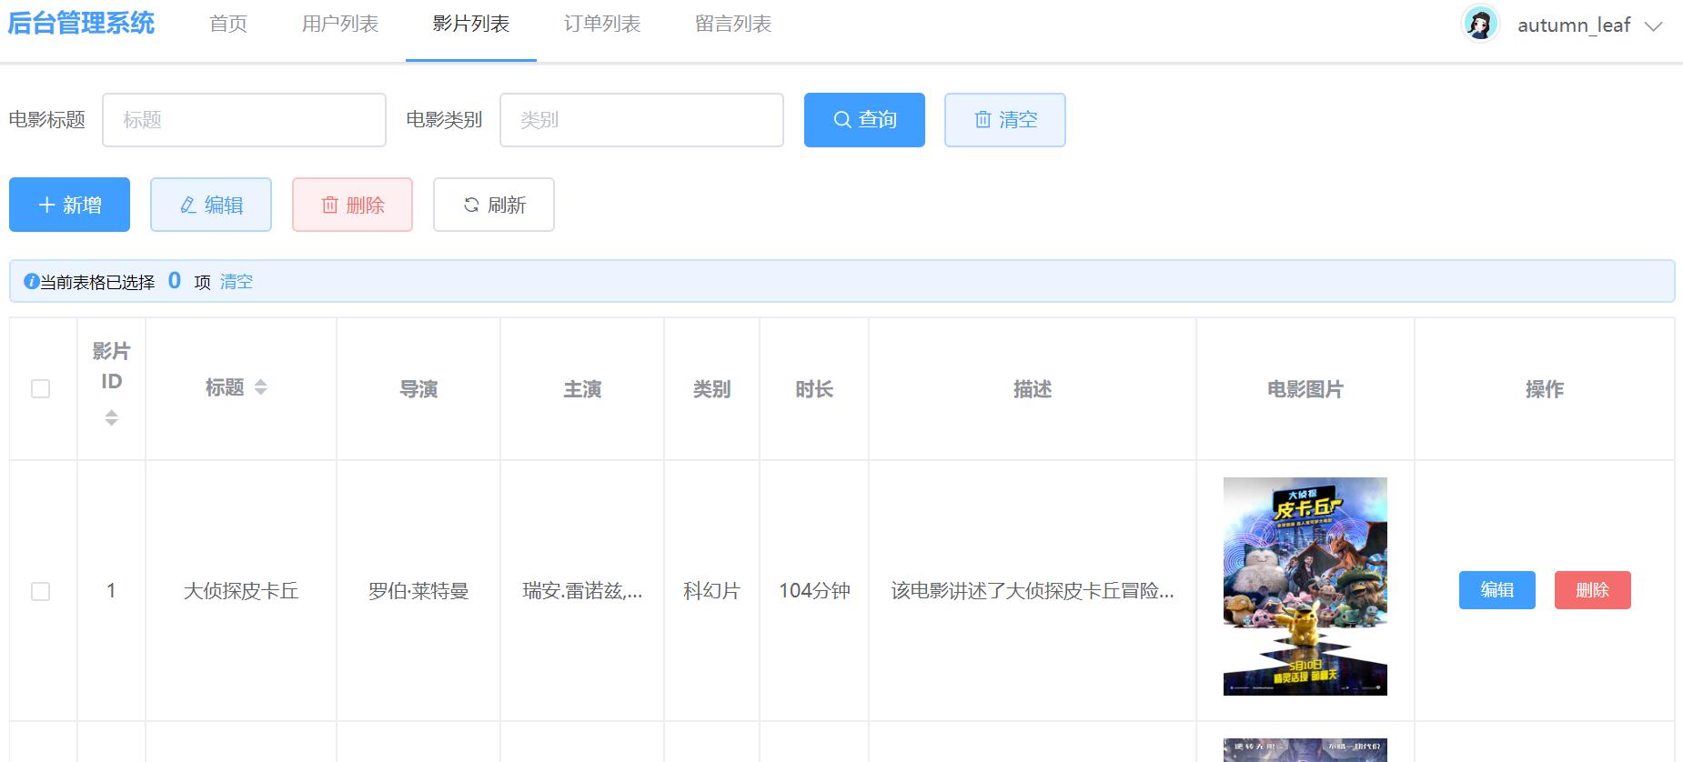
Task: Focus the 电影标题 input field
Action: click(x=244, y=120)
